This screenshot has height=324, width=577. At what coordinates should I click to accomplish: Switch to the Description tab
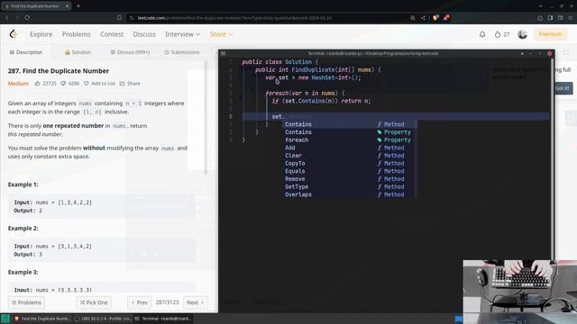[x=26, y=52]
